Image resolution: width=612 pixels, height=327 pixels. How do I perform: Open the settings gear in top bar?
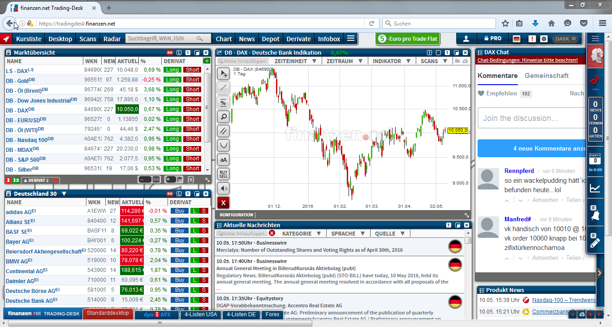(544, 39)
